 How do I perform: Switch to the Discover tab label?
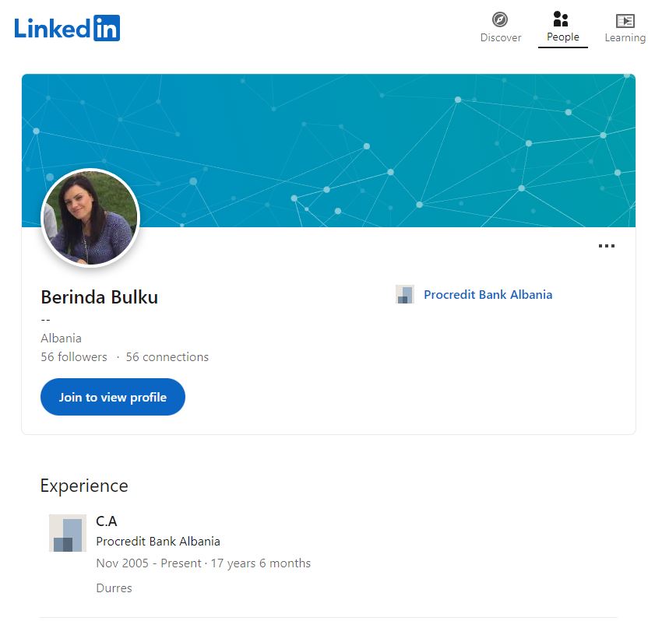point(500,37)
